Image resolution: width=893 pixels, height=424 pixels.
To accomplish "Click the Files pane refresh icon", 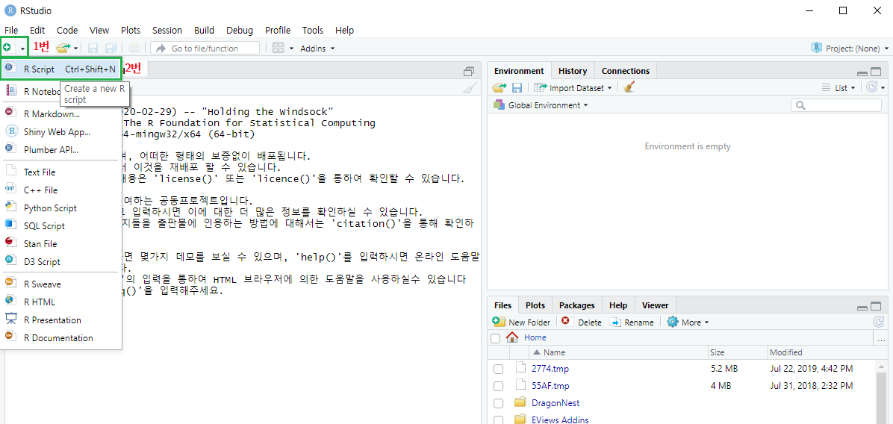I will [877, 322].
